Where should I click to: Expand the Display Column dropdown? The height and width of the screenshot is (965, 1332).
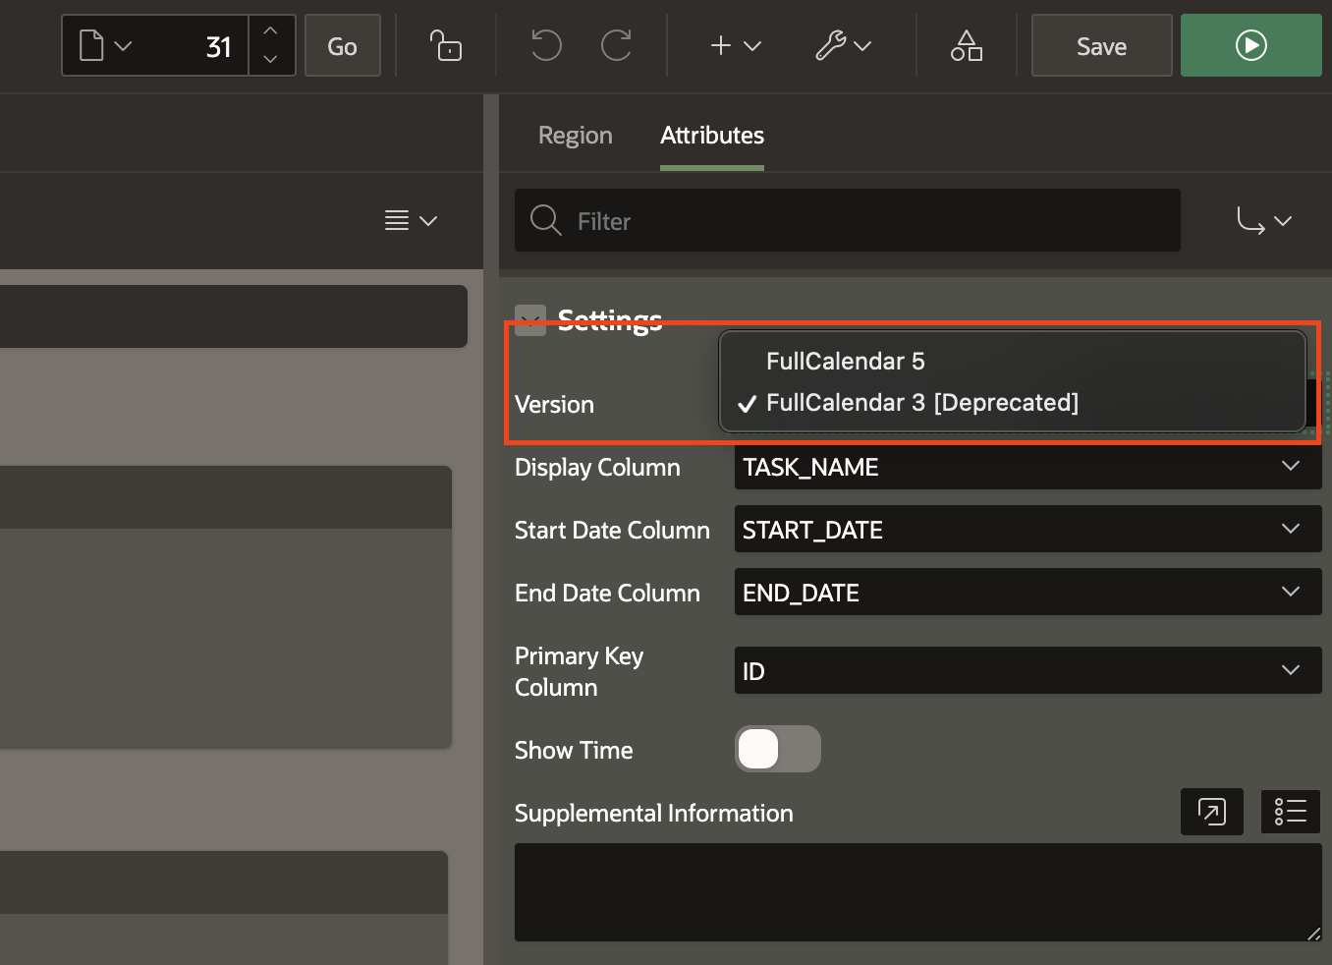click(1027, 467)
